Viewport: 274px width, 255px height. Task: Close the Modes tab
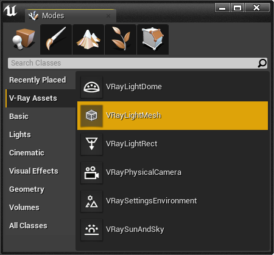coord(108,16)
